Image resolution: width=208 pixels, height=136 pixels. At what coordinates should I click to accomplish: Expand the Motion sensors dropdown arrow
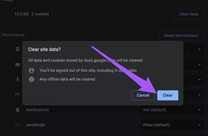point(199,95)
